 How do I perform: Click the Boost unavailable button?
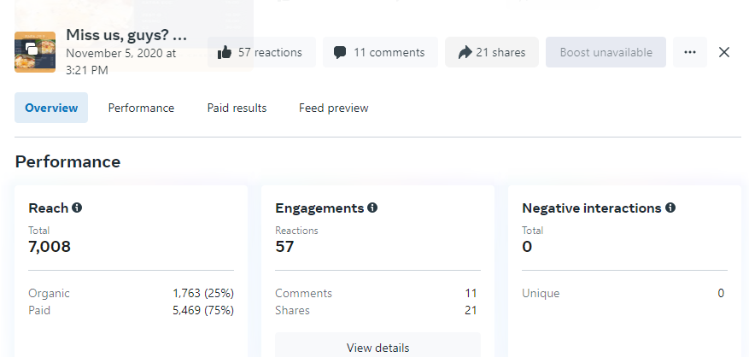pyautogui.click(x=606, y=52)
